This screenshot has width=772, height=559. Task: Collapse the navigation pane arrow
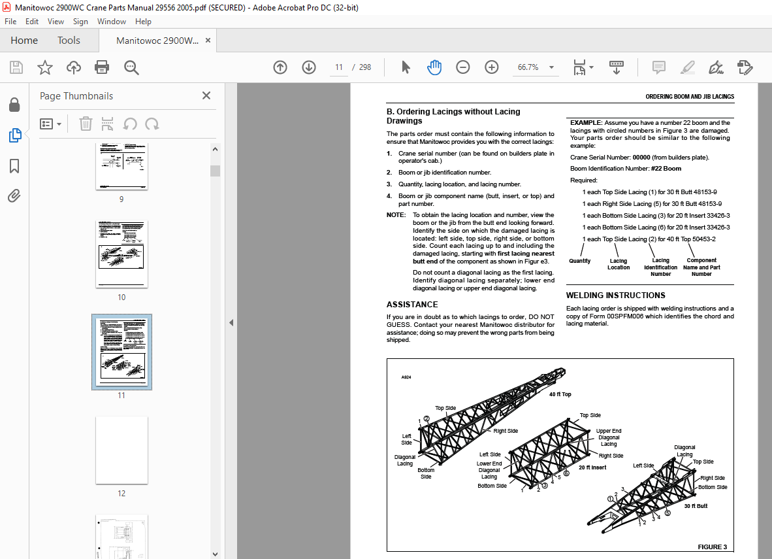click(231, 323)
